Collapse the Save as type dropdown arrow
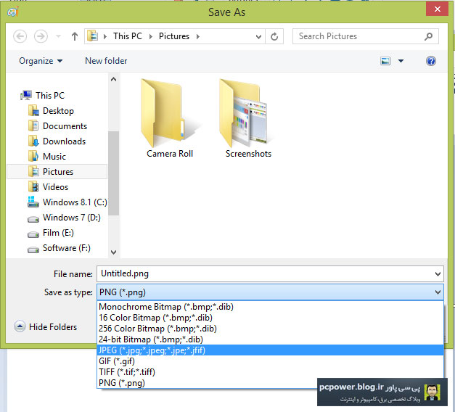This screenshot has width=455, height=412. (438, 292)
